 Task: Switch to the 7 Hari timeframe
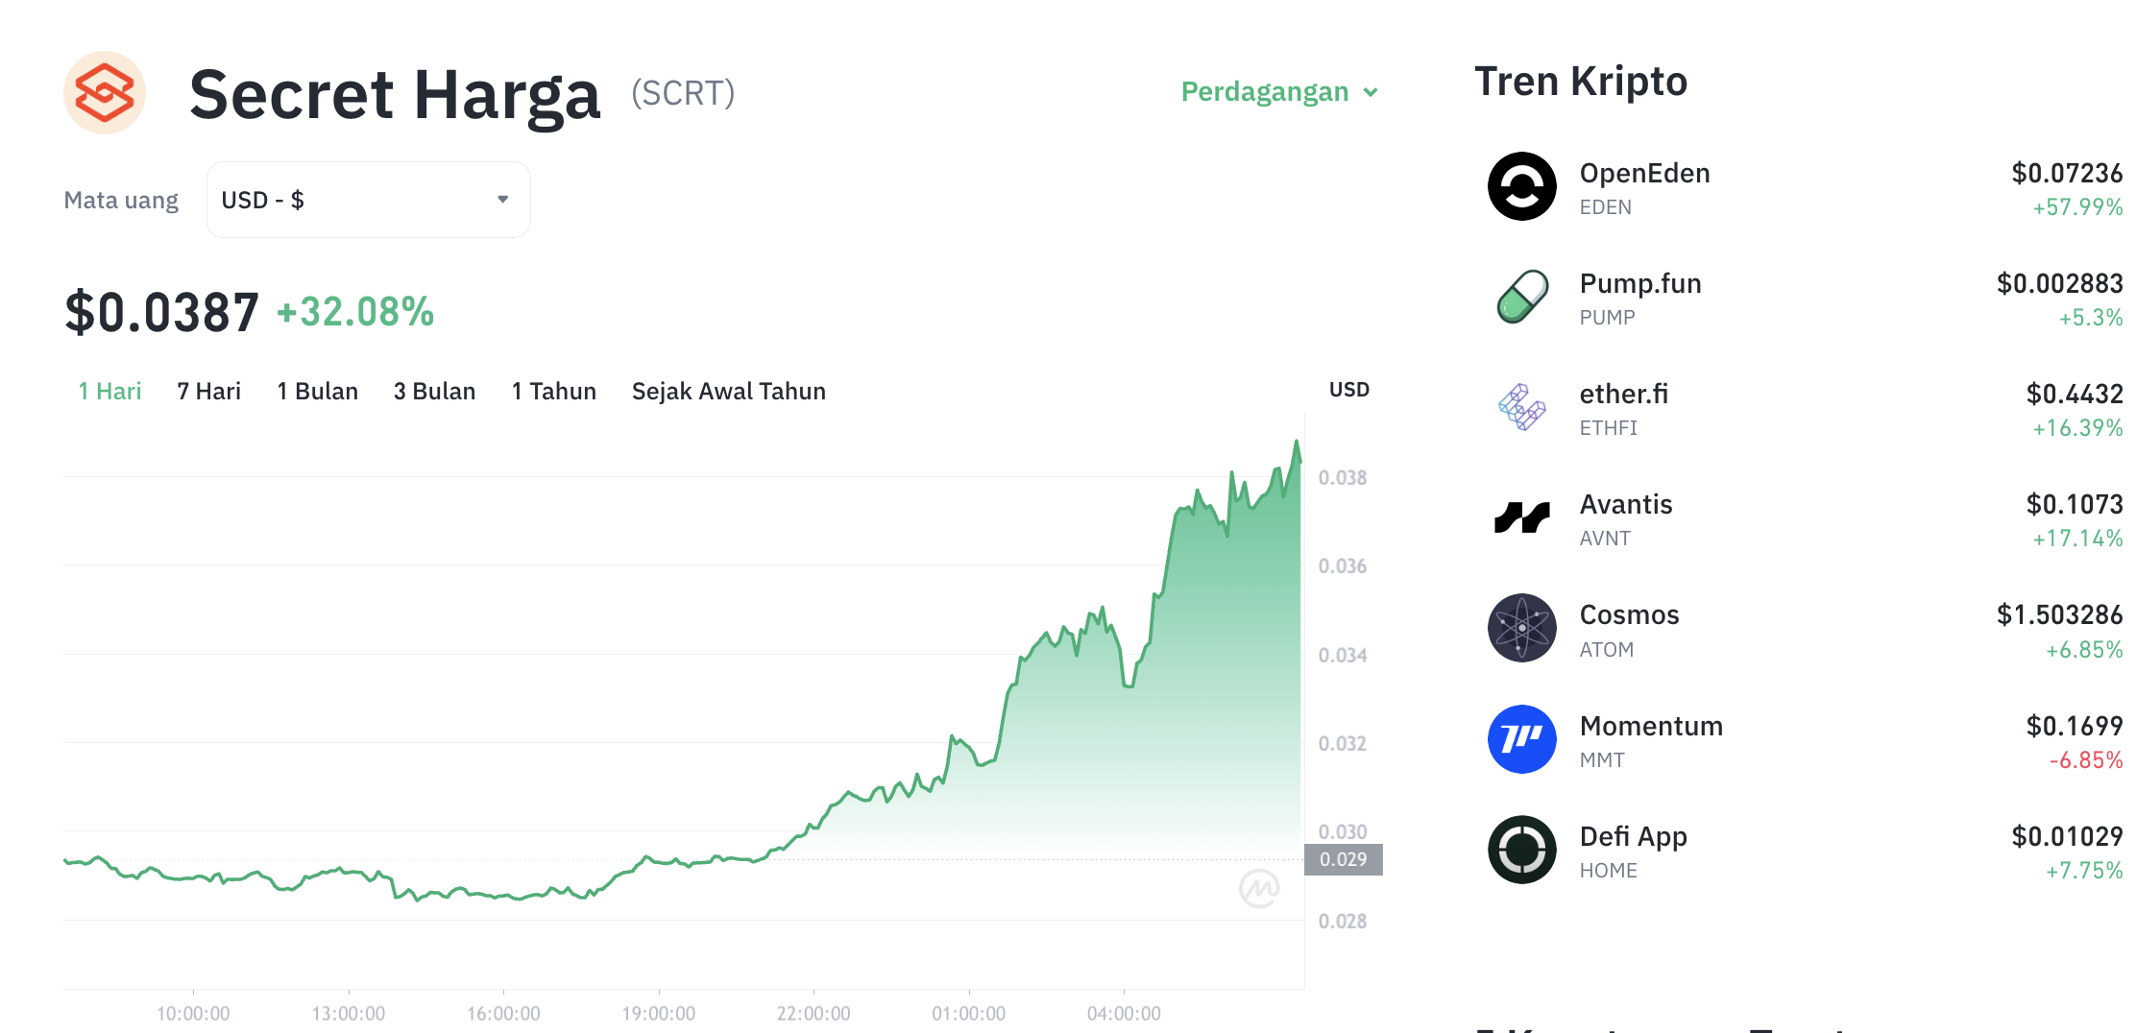[208, 391]
